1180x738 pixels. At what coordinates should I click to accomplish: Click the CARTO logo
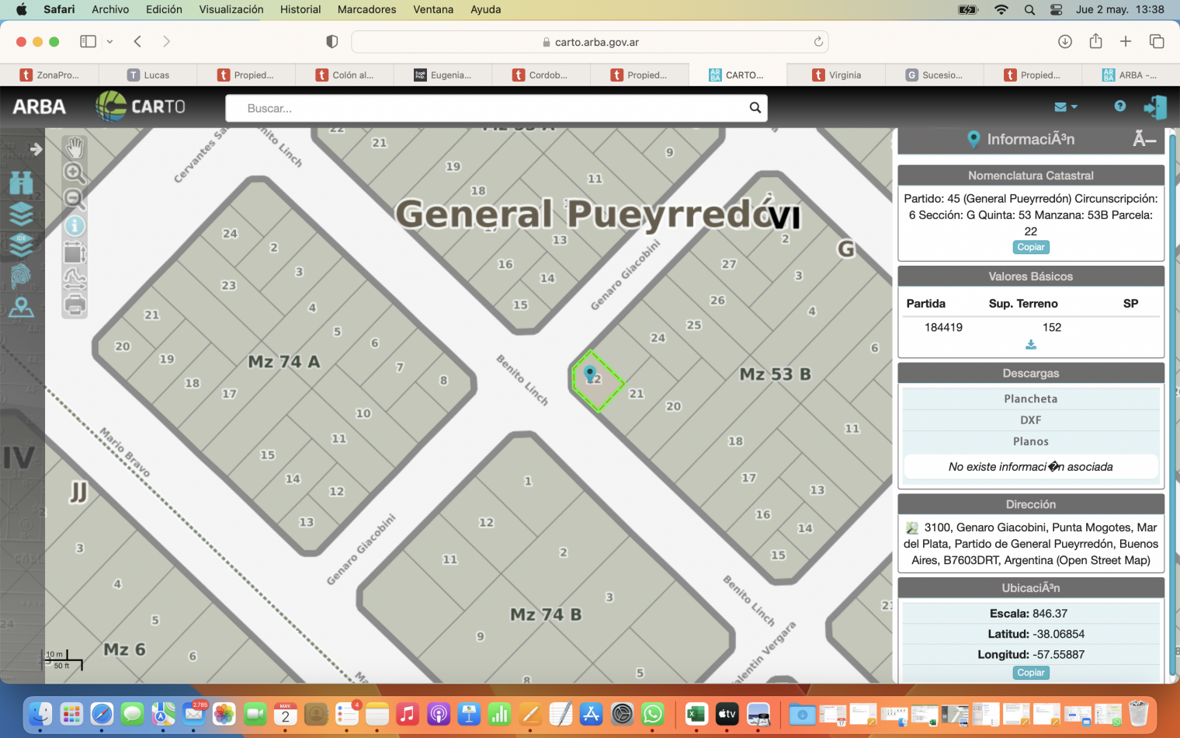point(141,106)
